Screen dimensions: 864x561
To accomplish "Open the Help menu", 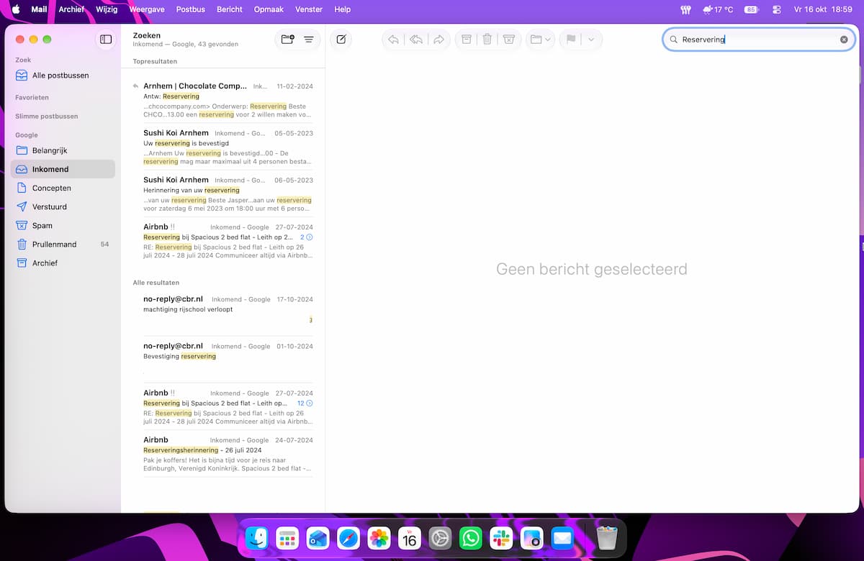I will (x=343, y=9).
